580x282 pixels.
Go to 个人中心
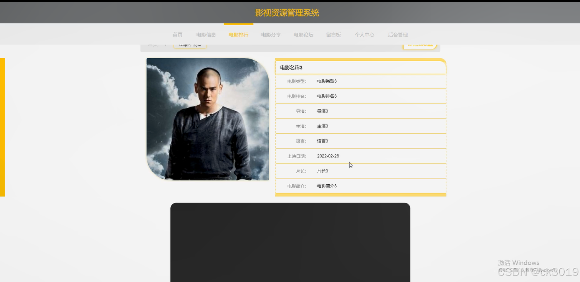coord(364,34)
